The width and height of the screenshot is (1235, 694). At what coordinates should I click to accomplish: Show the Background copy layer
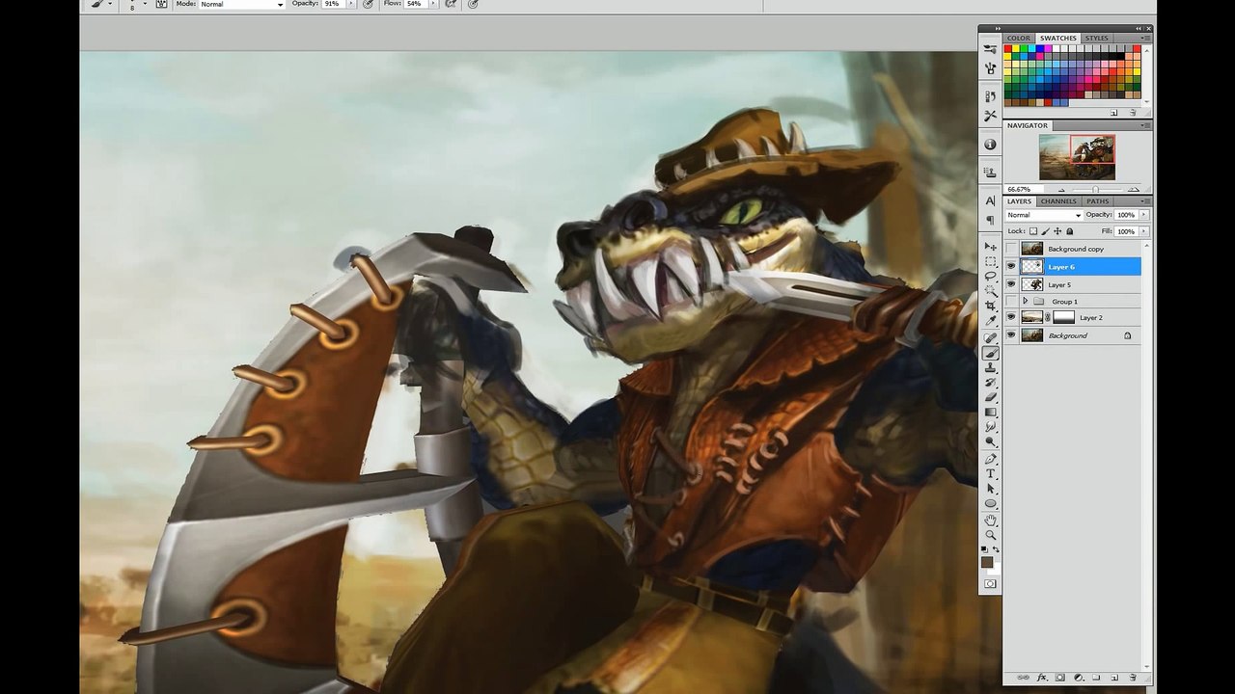tap(1011, 249)
